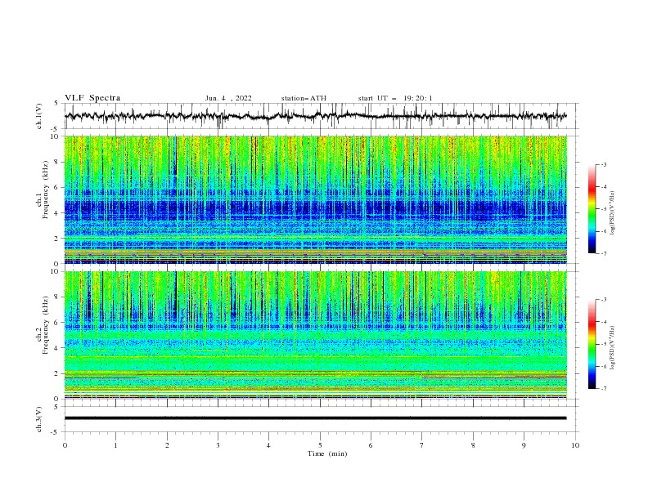
Task: Click the "3" tick on the time axis
Action: (218, 445)
